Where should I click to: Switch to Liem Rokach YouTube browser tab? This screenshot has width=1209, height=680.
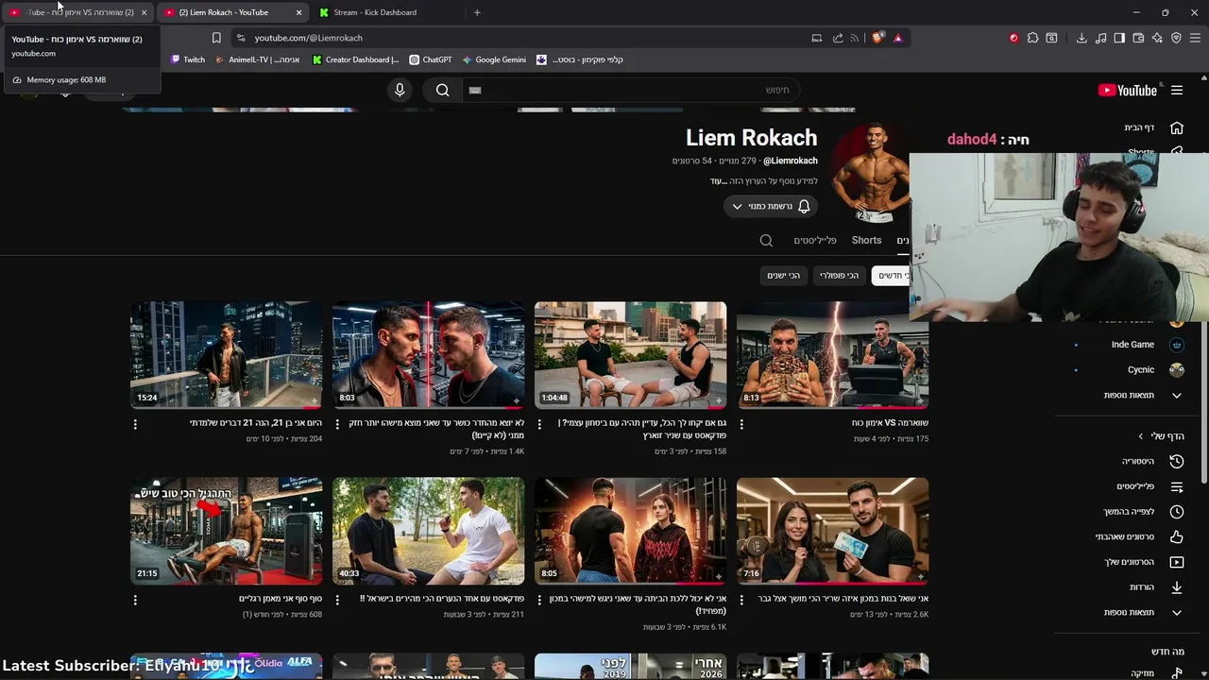(x=232, y=12)
